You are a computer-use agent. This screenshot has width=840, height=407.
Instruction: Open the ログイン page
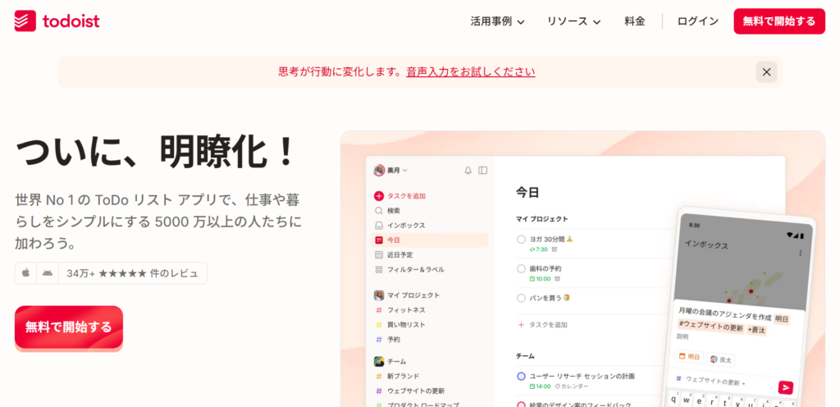click(x=698, y=21)
